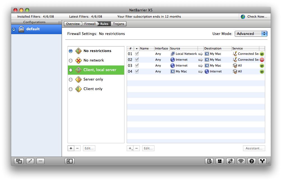
Task: Click the Configurations panel header
Action: pos(34,22)
